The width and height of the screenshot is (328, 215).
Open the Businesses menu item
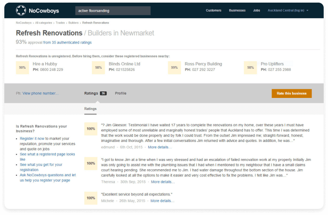tap(237, 10)
